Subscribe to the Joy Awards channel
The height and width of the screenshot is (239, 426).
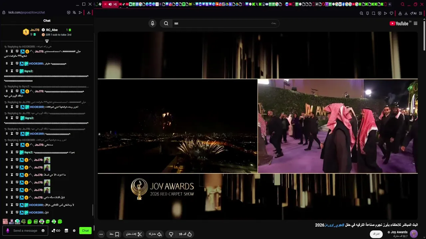(x=376, y=234)
